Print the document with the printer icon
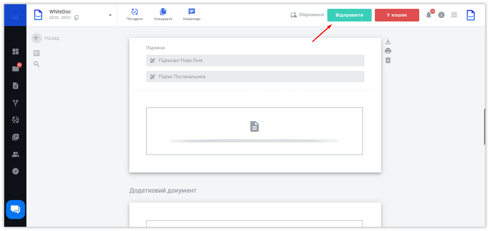The height and width of the screenshot is (231, 489). [x=388, y=51]
